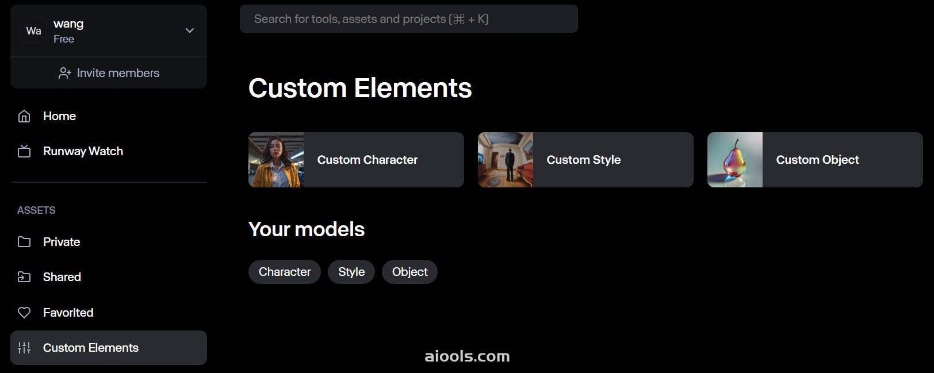Click the Favorited heart icon

24,313
